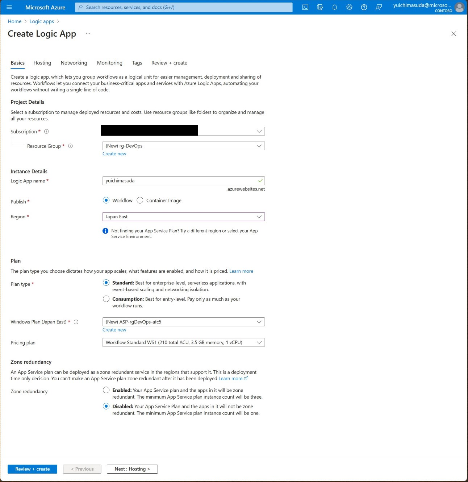
Task: Click the Instance Details heading
Action: (29, 171)
